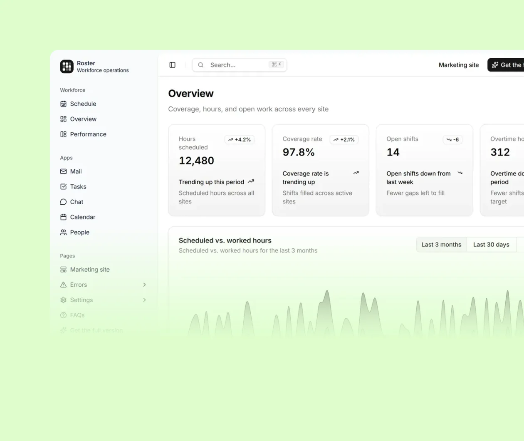Screen dimensions: 524x441
Task: Open Calendar from the Apps section
Action: [104, 217]
